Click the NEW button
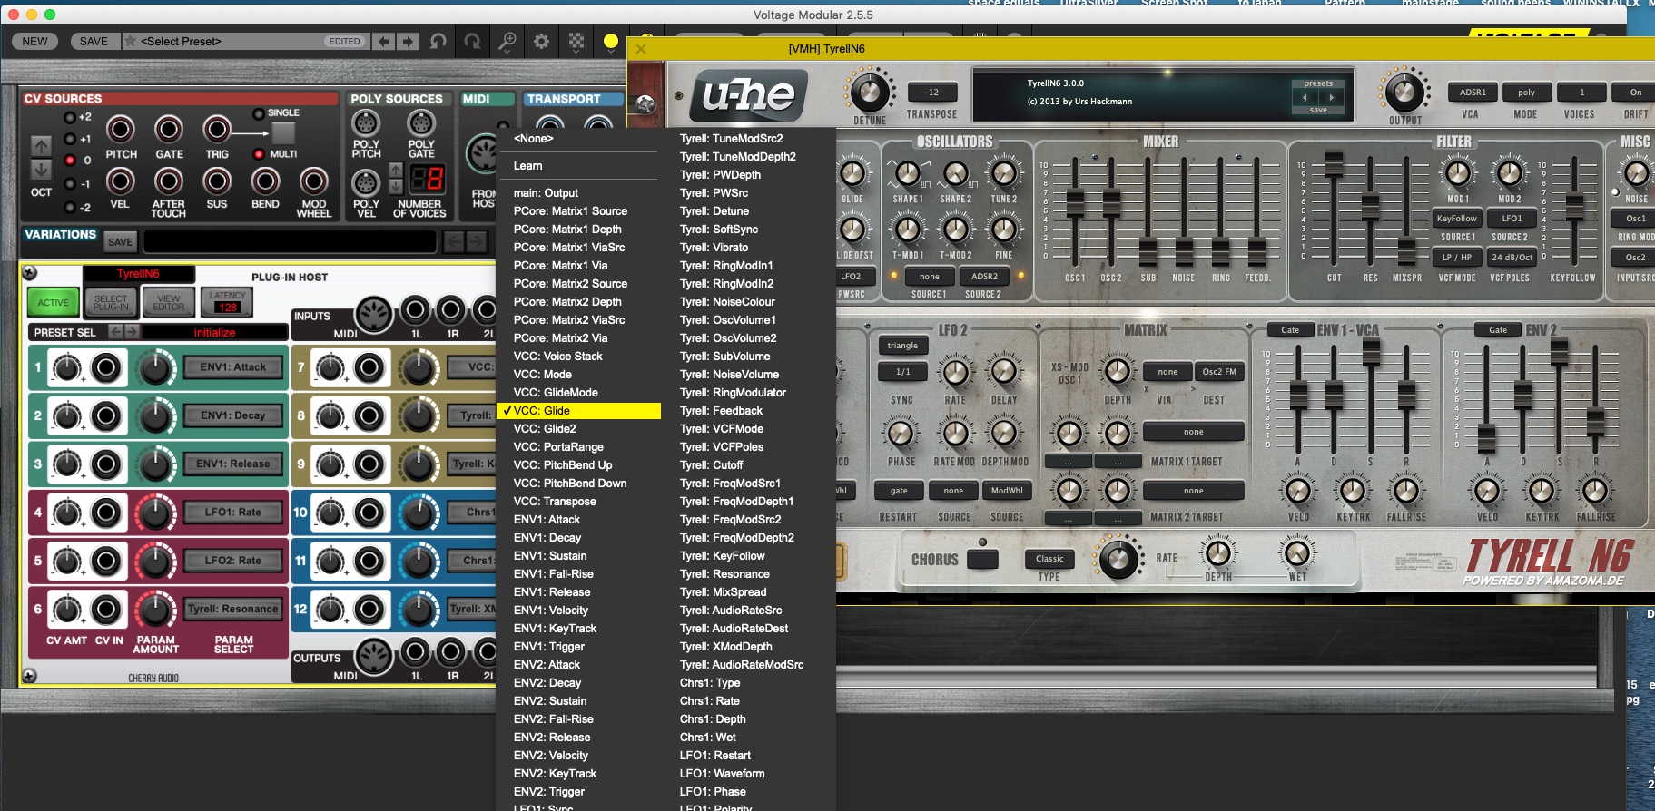Viewport: 1655px width, 811px height. tap(34, 41)
